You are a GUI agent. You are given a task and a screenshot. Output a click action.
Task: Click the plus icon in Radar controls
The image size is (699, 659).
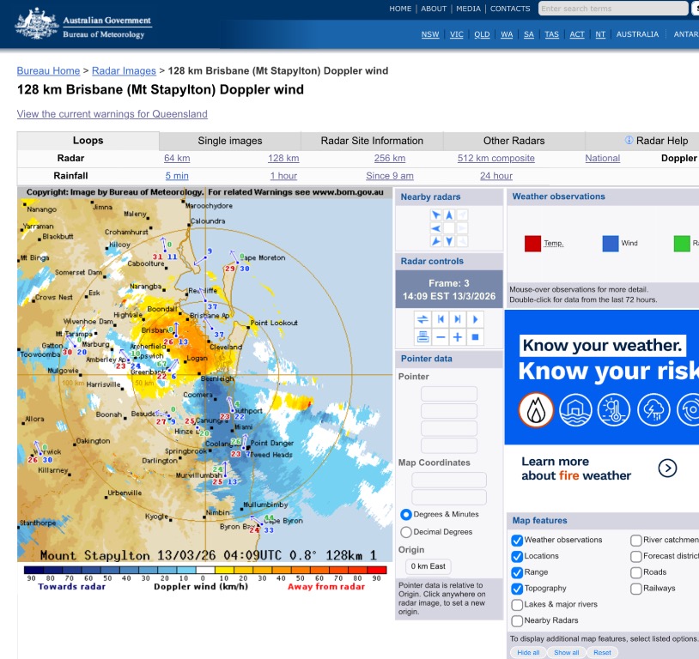[x=458, y=338]
